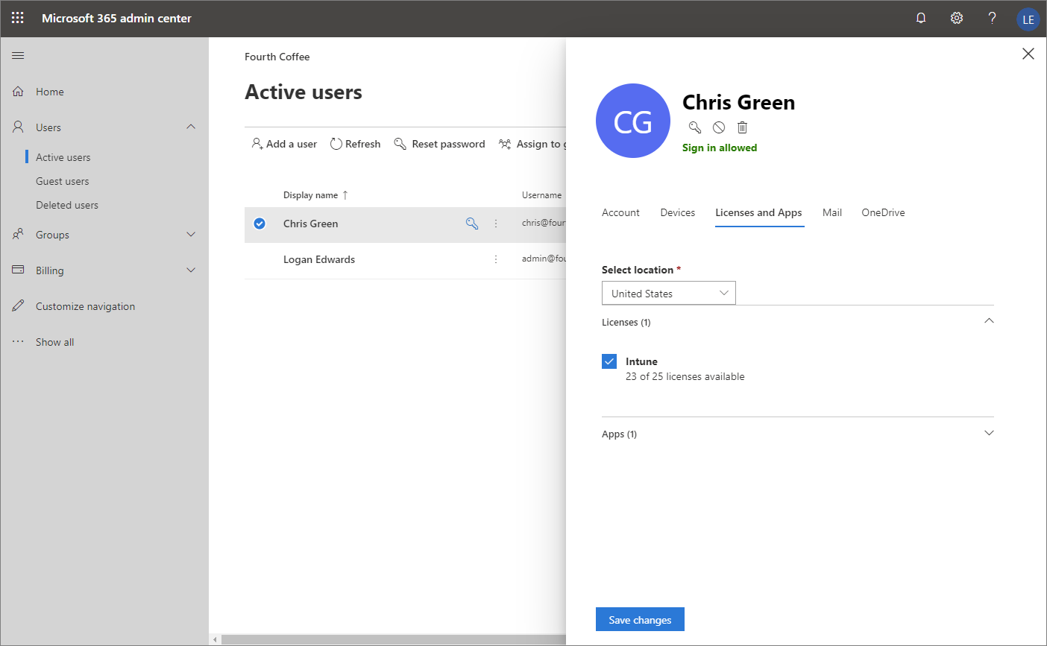The height and width of the screenshot is (646, 1047).
Task: Switch to the OneDrive tab
Action: [x=883, y=212]
